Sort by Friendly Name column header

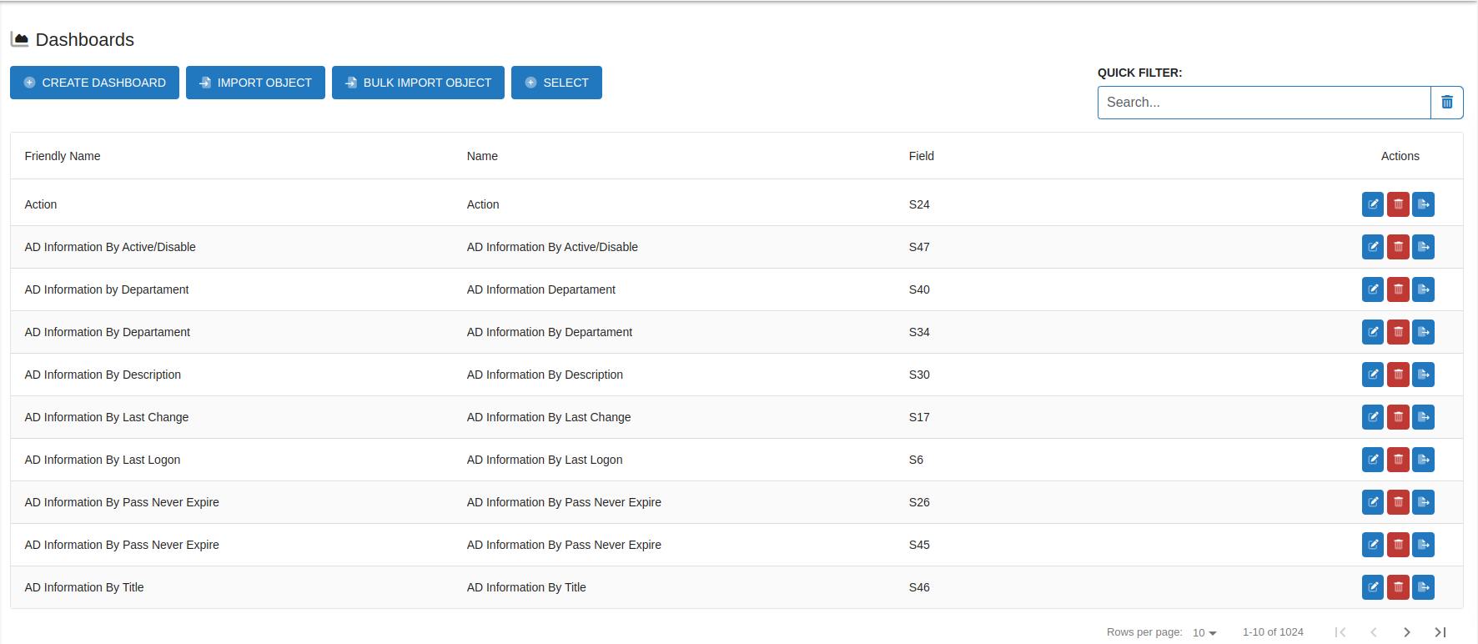[63, 156]
